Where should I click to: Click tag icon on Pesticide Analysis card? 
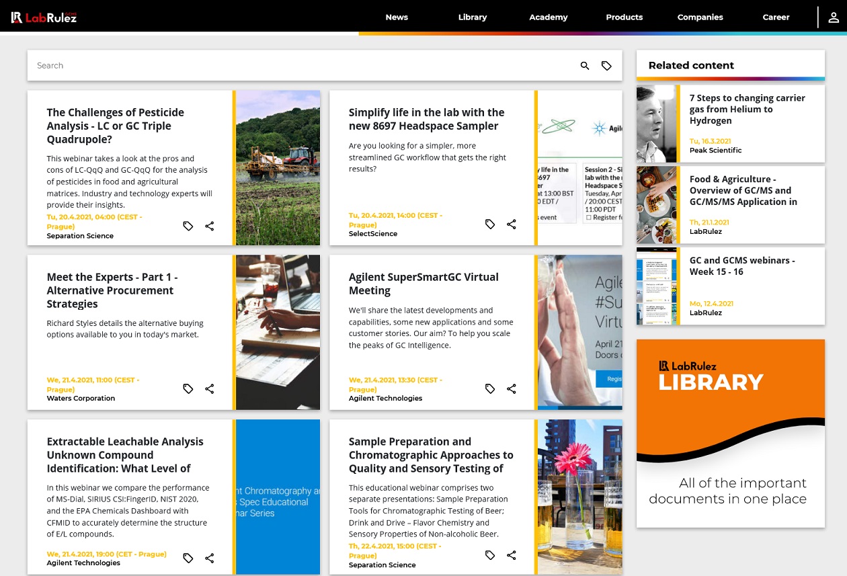[188, 226]
